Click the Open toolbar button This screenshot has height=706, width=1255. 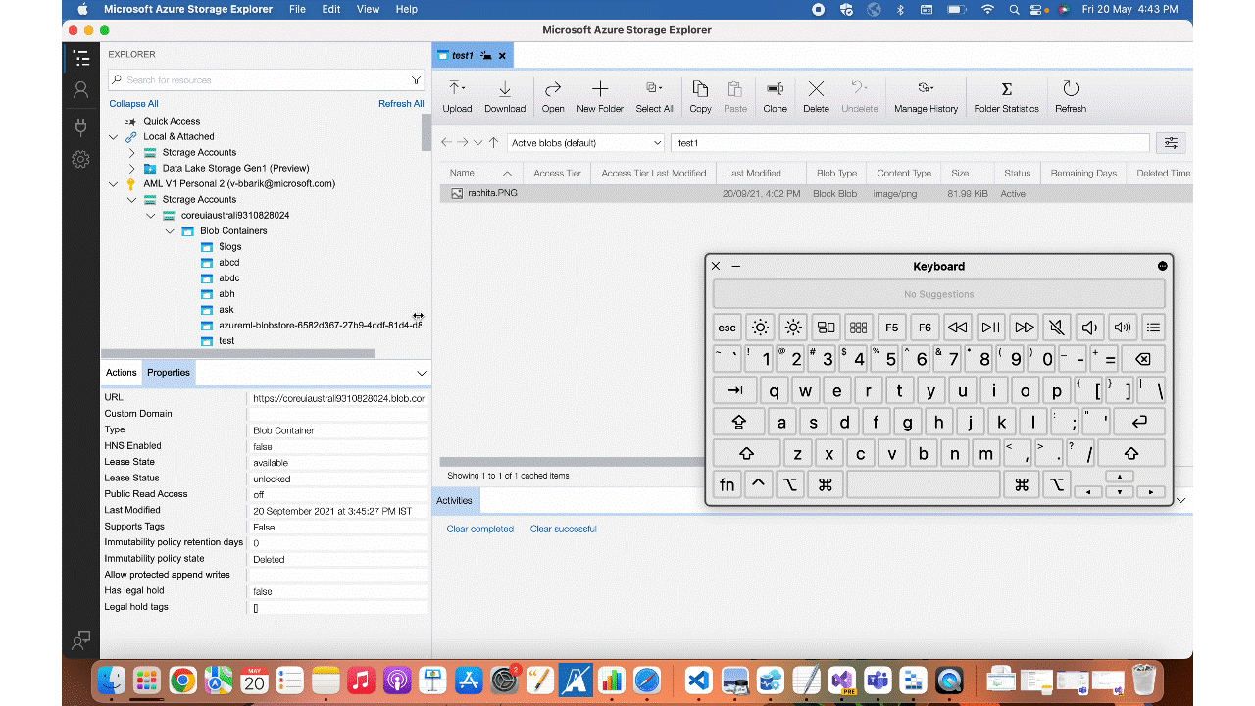(553, 96)
